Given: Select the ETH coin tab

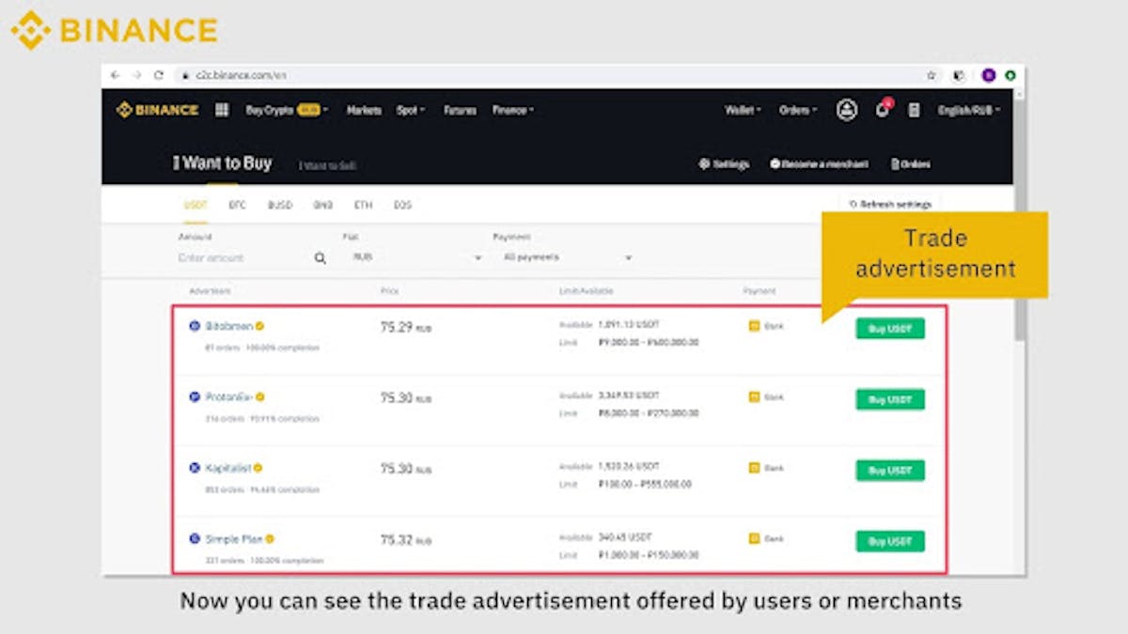Looking at the screenshot, I should click(x=363, y=205).
